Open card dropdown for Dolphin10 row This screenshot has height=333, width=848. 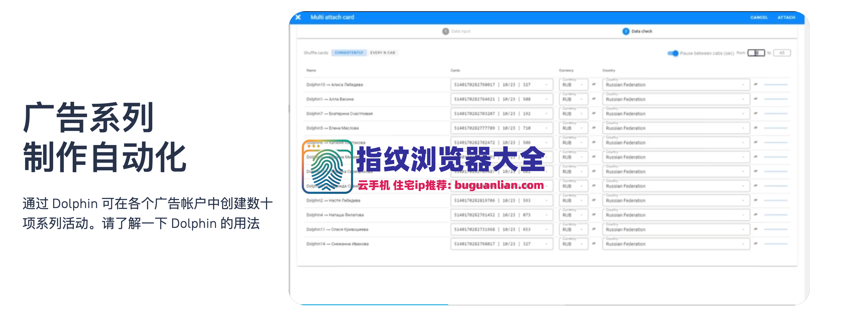tap(501, 84)
